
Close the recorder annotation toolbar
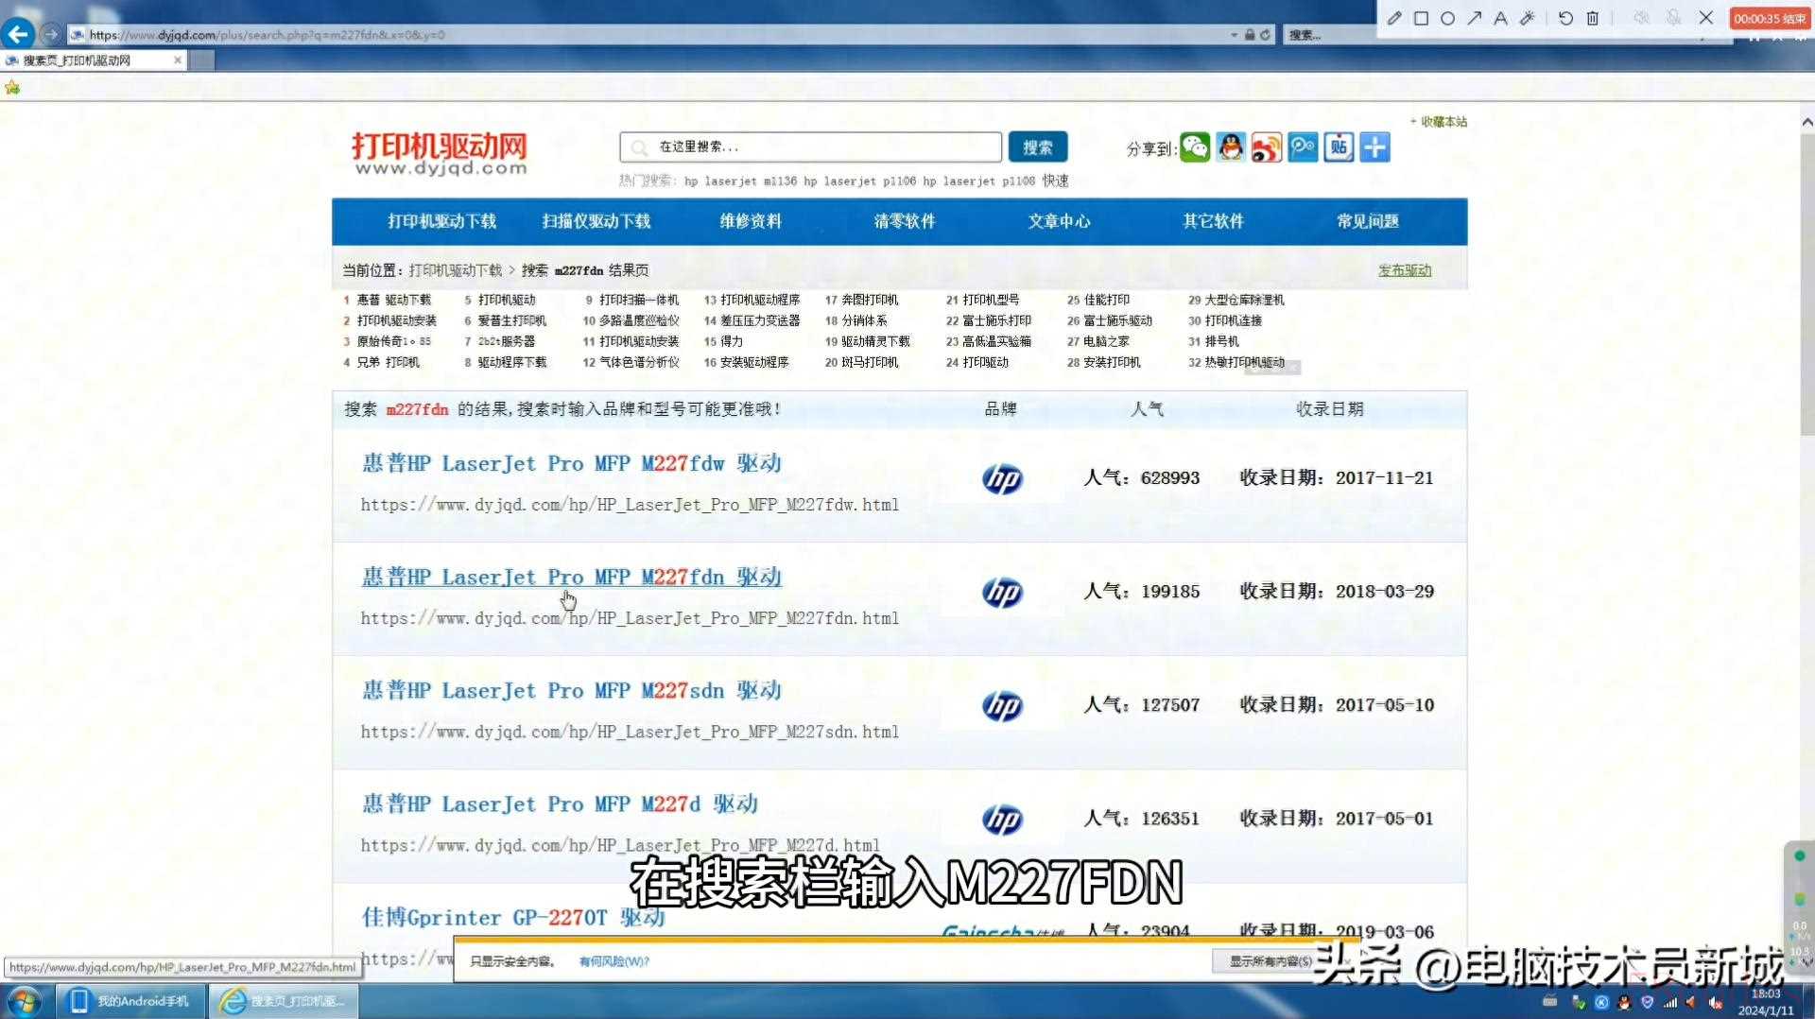tap(1706, 18)
